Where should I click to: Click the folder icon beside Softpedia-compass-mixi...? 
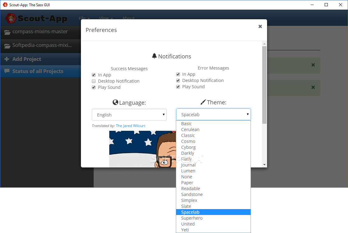click(7, 46)
